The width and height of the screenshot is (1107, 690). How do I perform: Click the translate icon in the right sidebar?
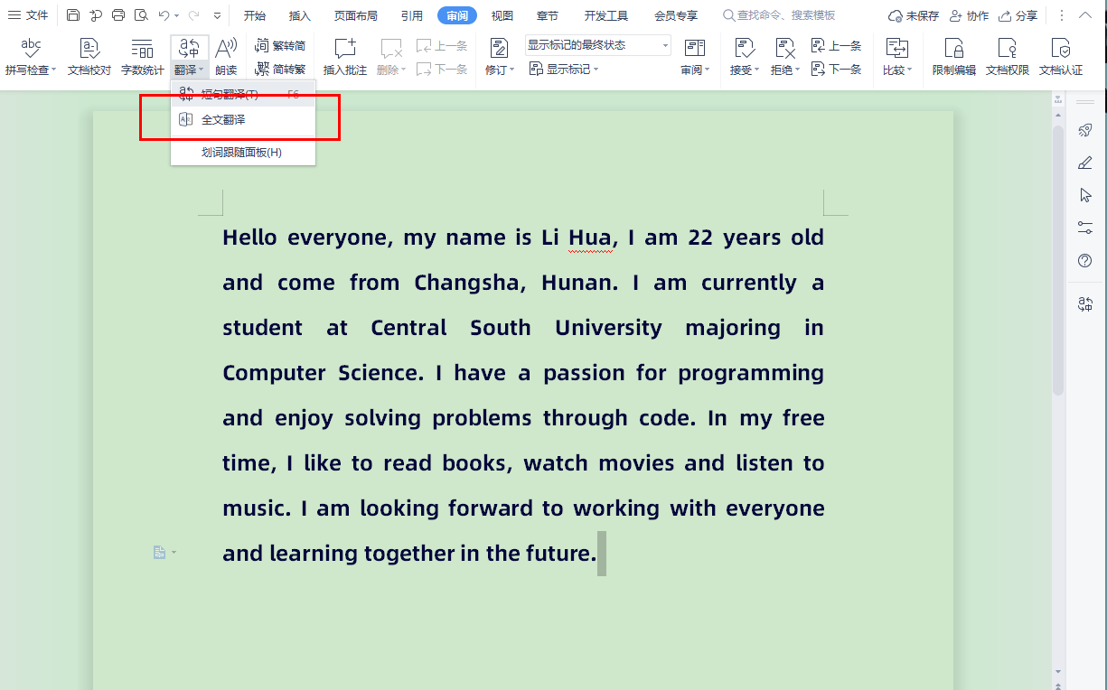(x=1085, y=304)
